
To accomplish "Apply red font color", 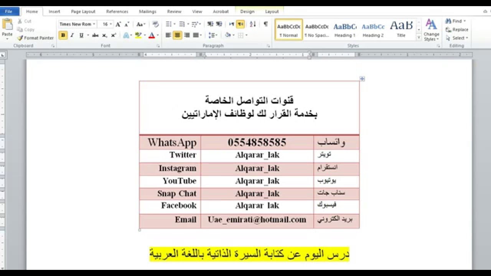I will coord(152,35).
